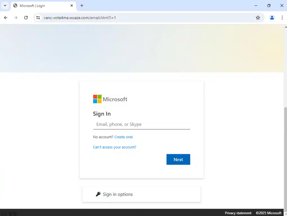Click the key icon beside Sign in options

(98, 194)
